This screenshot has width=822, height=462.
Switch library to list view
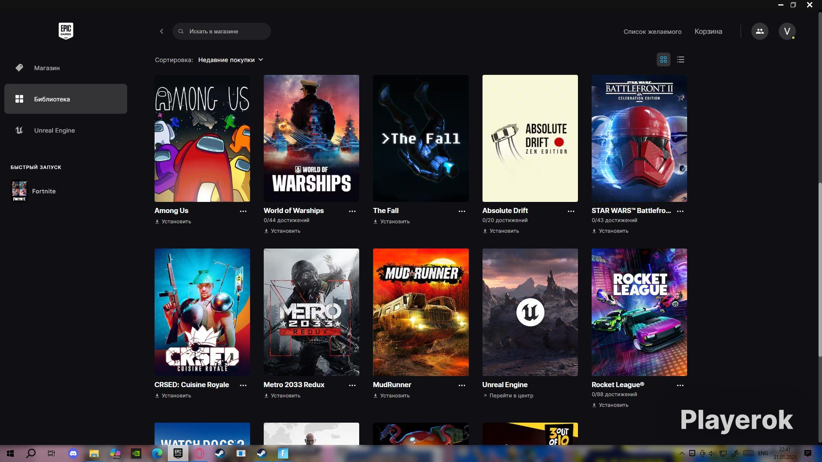coord(681,60)
